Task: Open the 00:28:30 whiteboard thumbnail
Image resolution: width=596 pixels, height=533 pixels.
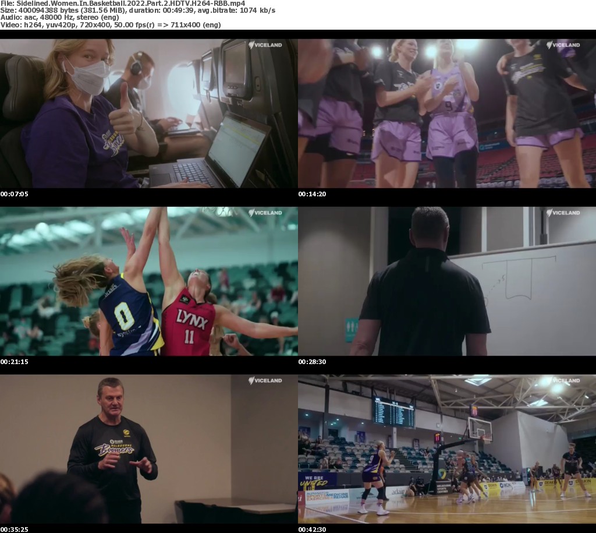Action: pyautogui.click(x=446, y=281)
